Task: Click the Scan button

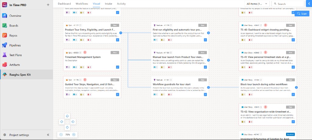Action: (302, 13)
